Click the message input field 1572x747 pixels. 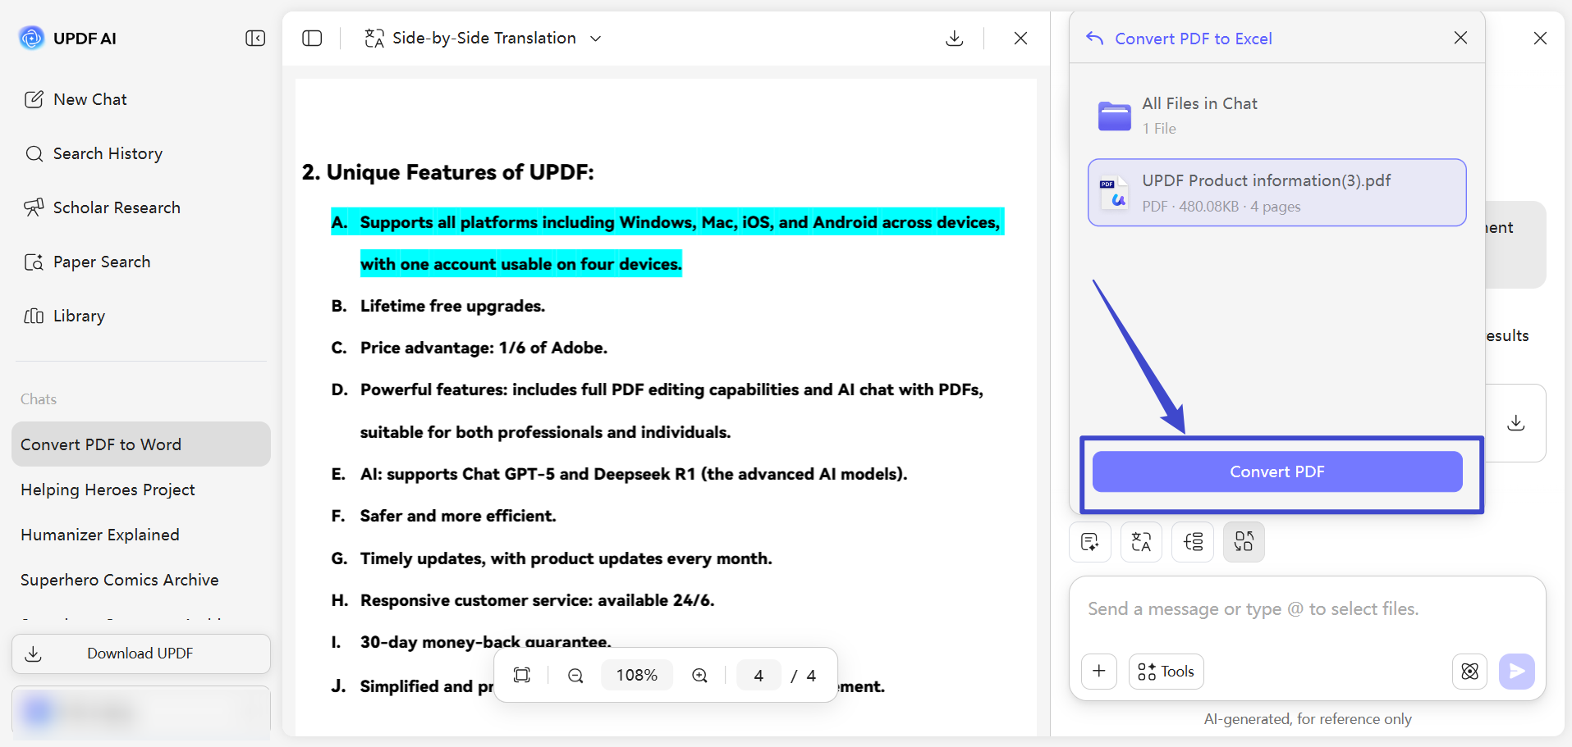[1307, 609]
